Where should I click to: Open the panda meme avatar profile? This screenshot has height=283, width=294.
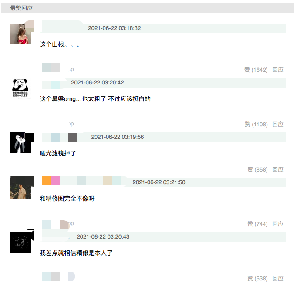pyautogui.click(x=20, y=88)
